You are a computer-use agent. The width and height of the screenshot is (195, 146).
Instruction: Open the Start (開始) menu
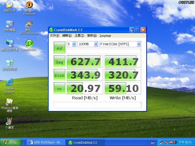[x=11, y=142]
